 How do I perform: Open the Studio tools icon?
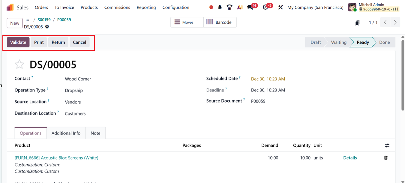pyautogui.click(x=280, y=7)
